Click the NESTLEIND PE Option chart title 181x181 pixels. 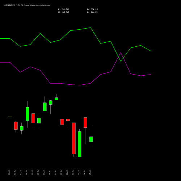[x=27, y=5]
